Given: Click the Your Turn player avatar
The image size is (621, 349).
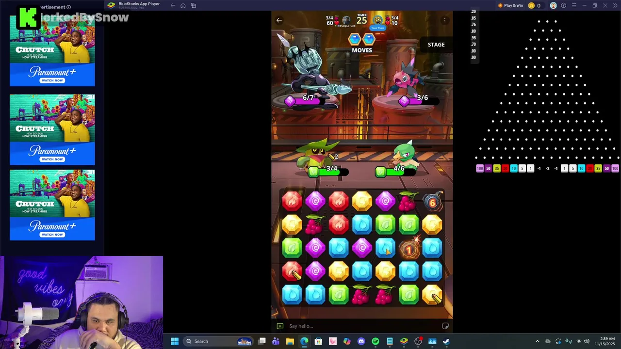Looking at the screenshot, I should [x=378, y=20].
